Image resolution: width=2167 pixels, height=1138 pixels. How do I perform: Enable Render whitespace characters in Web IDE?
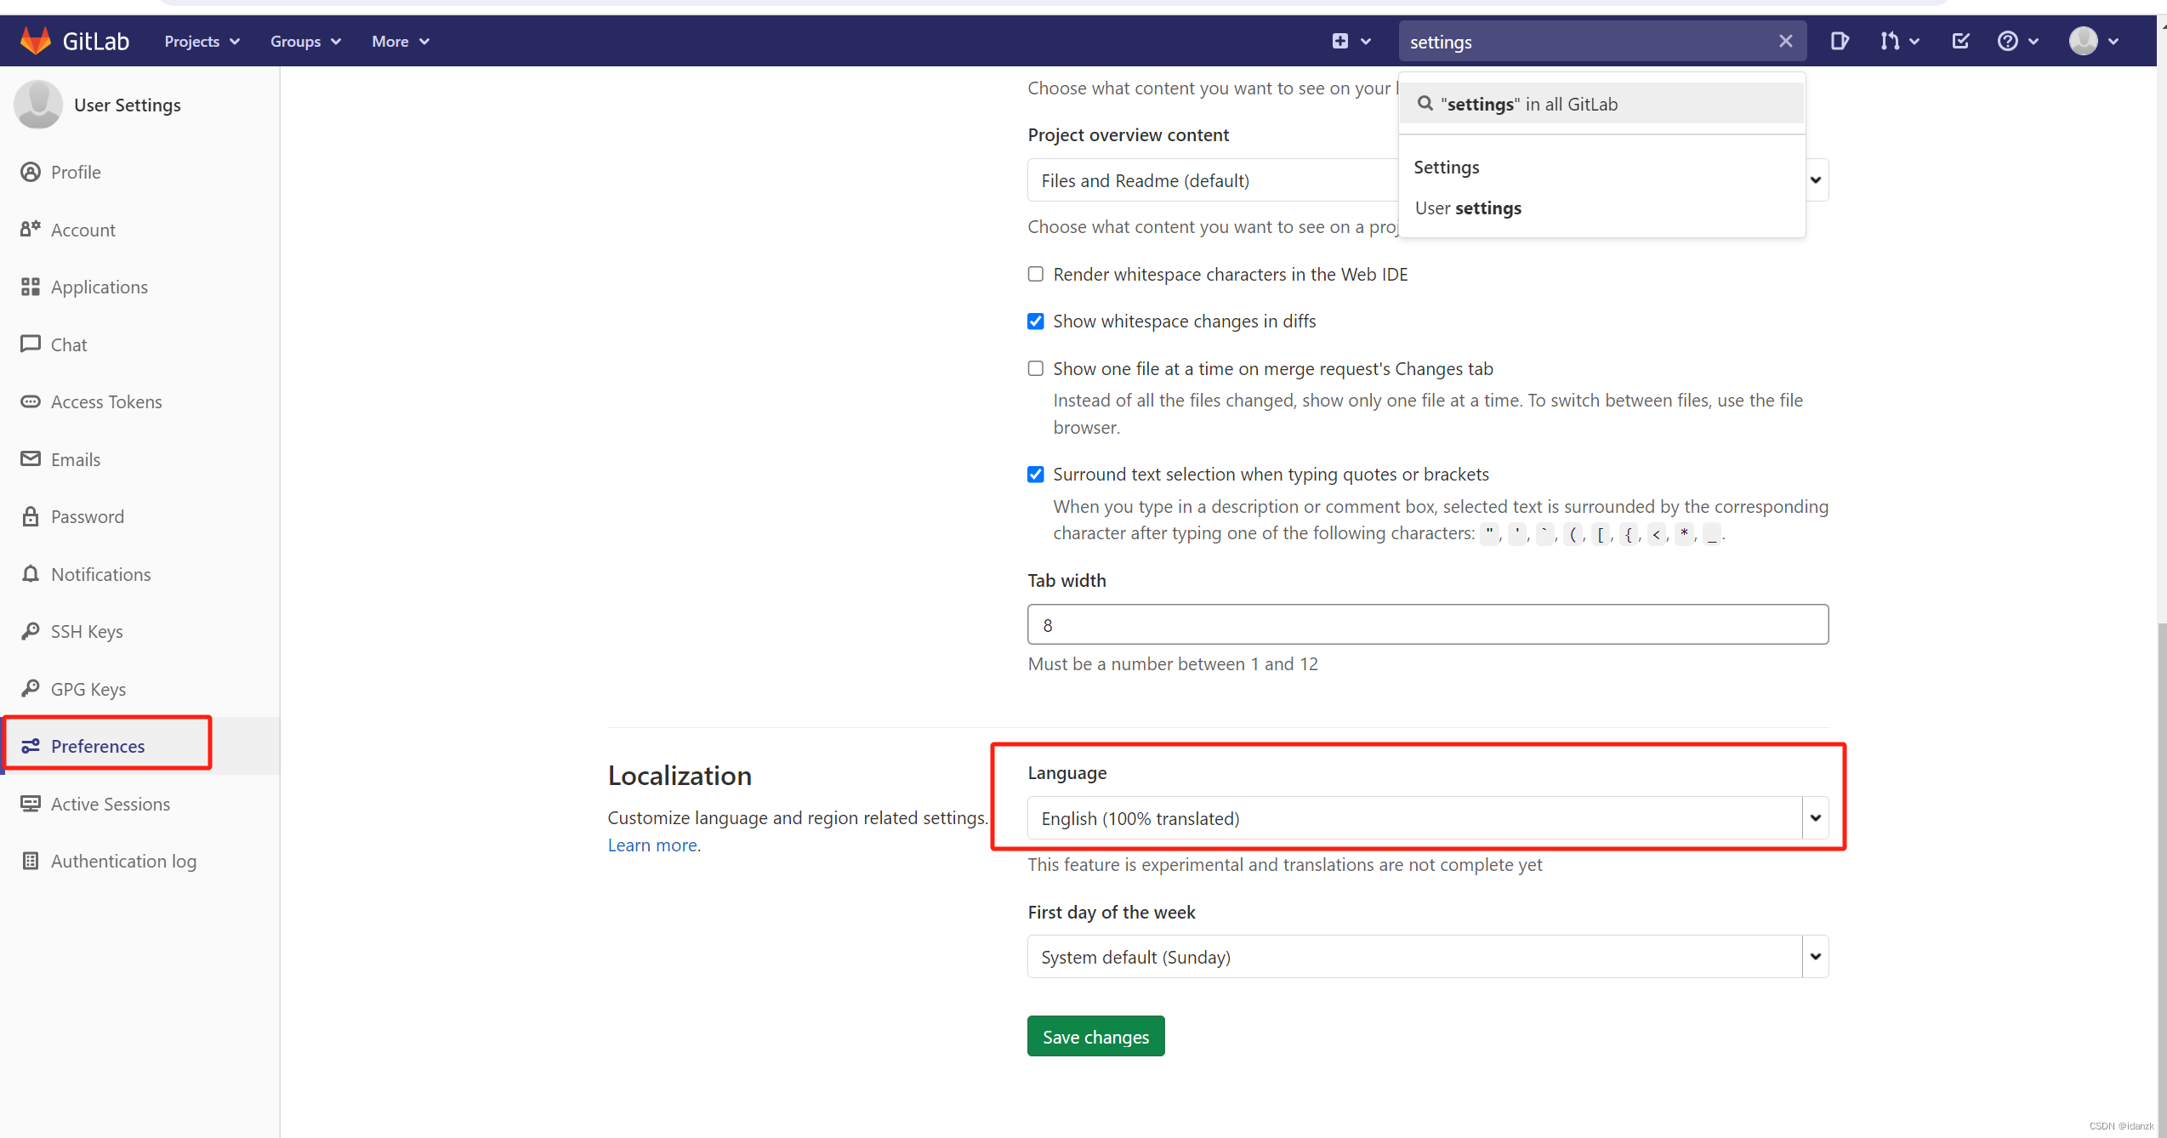click(1035, 274)
